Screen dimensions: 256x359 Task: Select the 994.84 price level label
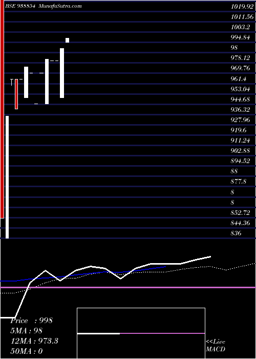240,37
